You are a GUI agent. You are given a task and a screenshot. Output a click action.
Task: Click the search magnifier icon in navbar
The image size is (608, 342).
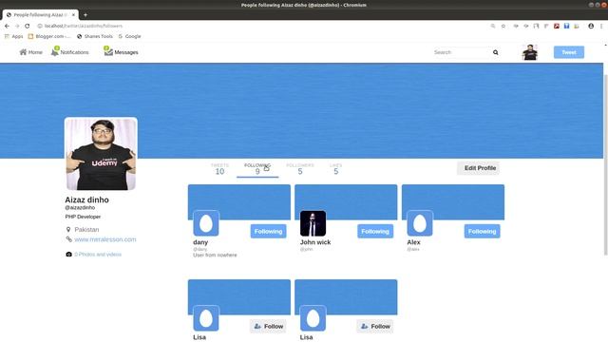coord(496,52)
